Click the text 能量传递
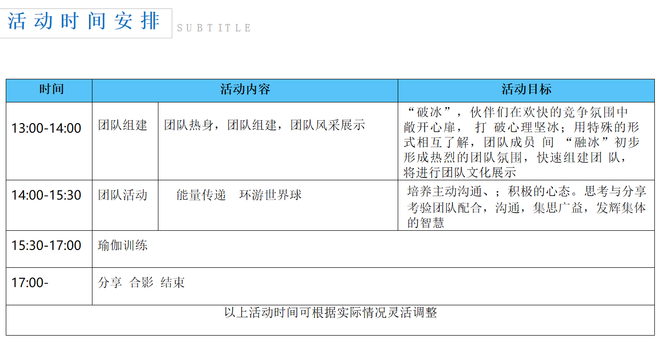 (x=201, y=195)
